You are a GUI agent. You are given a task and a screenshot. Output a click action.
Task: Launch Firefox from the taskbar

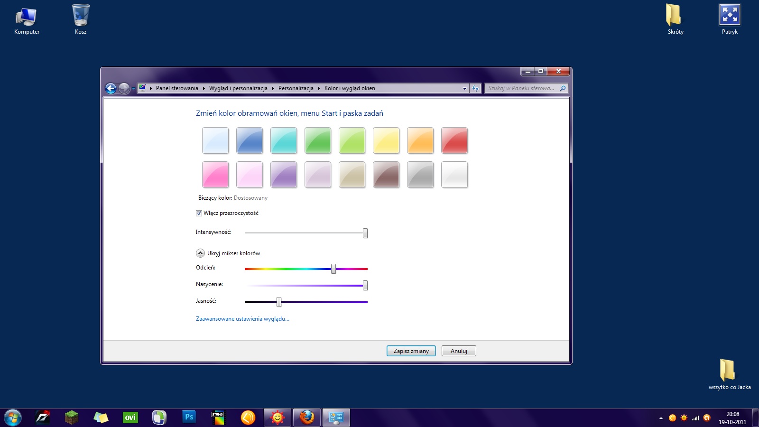[x=307, y=418]
